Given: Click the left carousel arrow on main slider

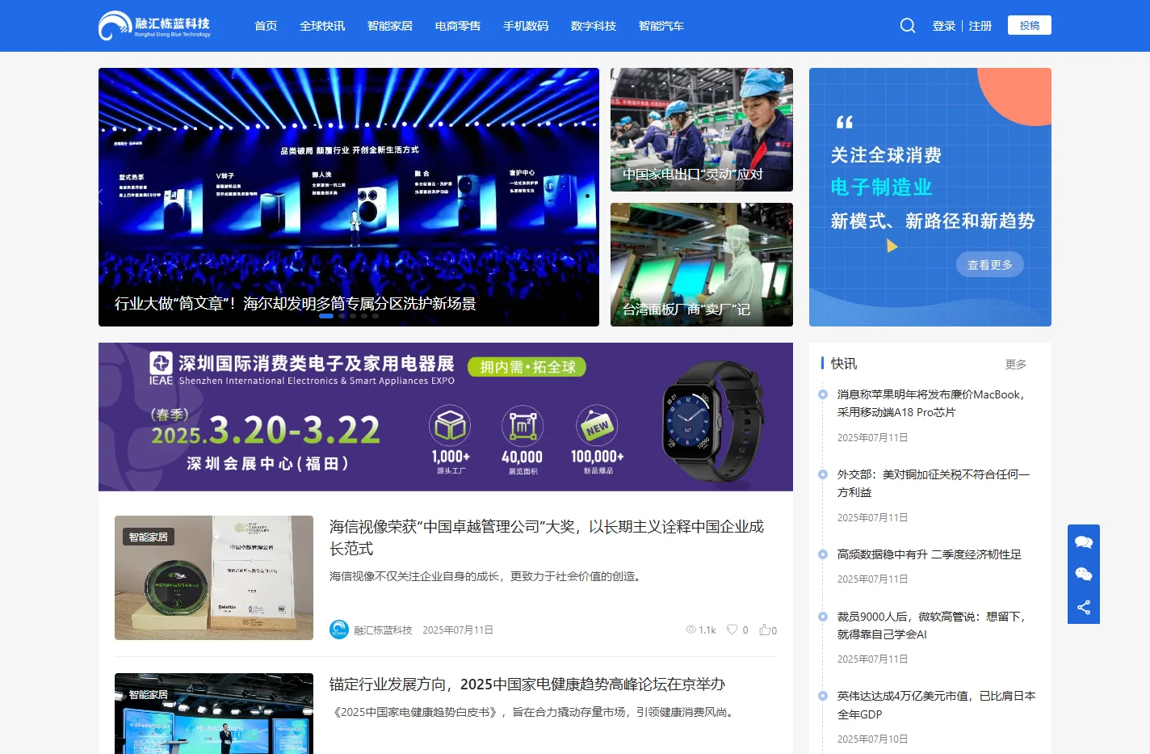Looking at the screenshot, I should (x=103, y=196).
